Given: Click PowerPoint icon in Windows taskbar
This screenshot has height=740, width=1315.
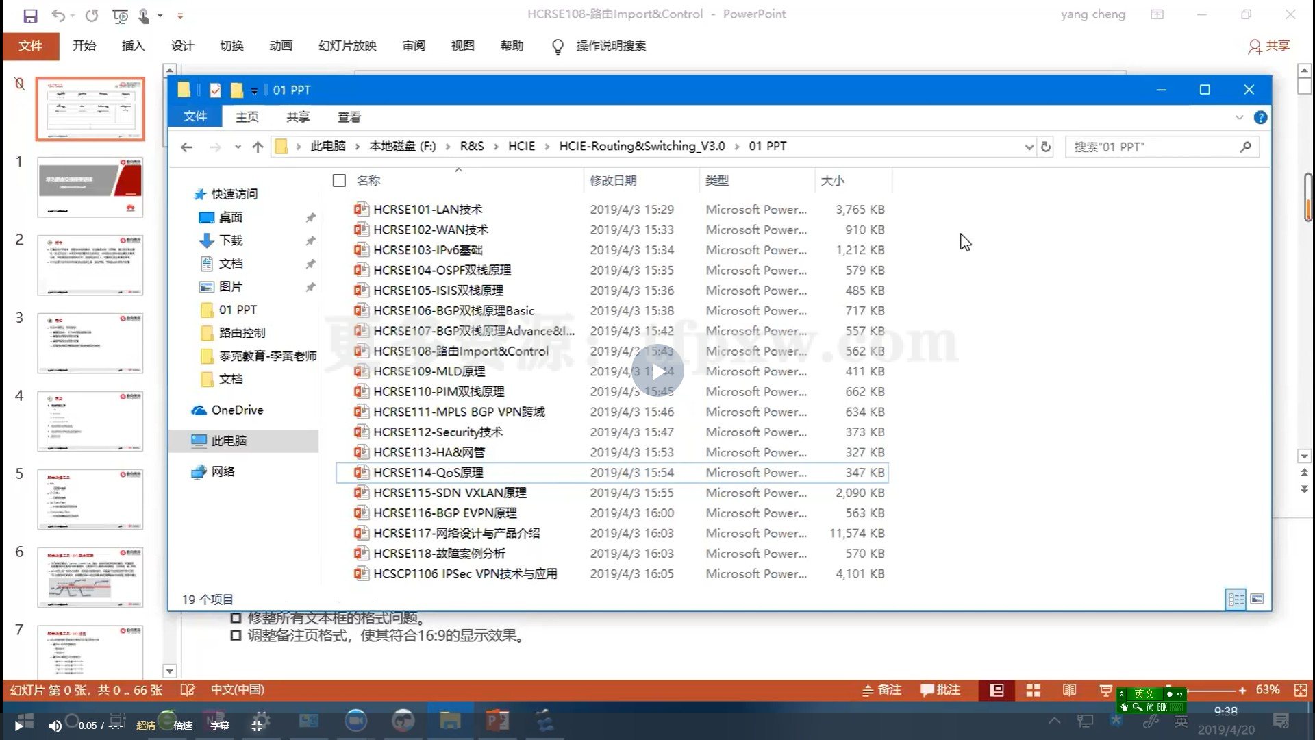Looking at the screenshot, I should coord(498,721).
